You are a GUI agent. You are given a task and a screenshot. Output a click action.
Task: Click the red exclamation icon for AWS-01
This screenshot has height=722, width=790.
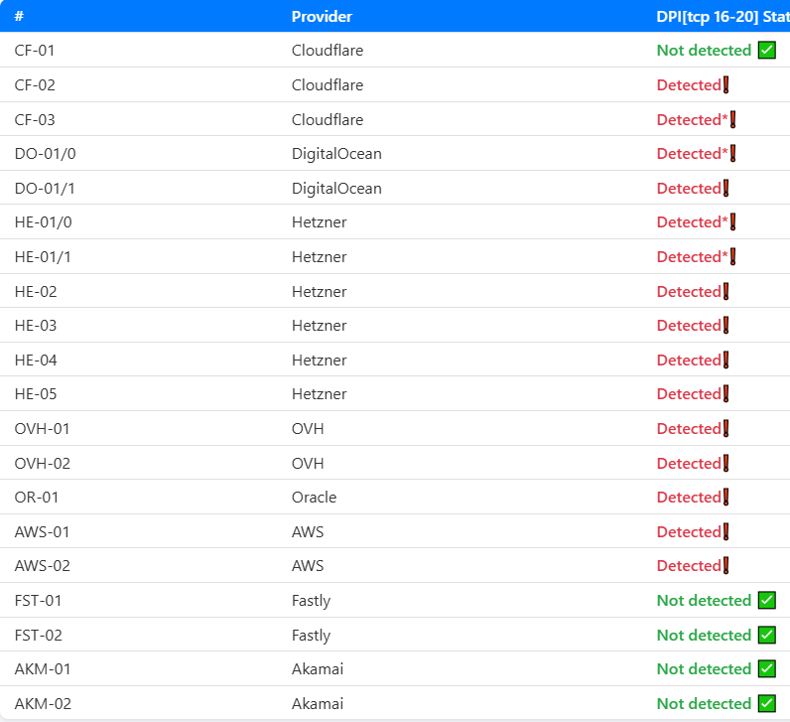pyautogui.click(x=725, y=532)
